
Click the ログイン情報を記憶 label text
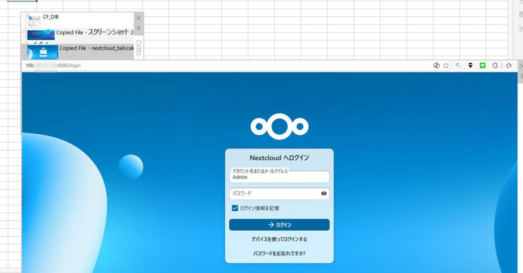tap(259, 208)
